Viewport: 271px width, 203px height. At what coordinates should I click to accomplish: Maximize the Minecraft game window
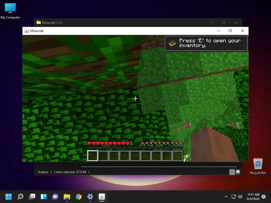(230, 31)
